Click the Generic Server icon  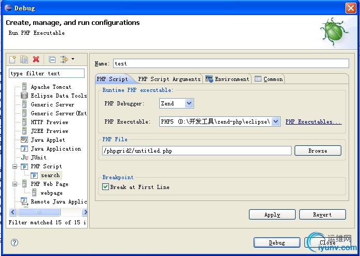coord(24,104)
